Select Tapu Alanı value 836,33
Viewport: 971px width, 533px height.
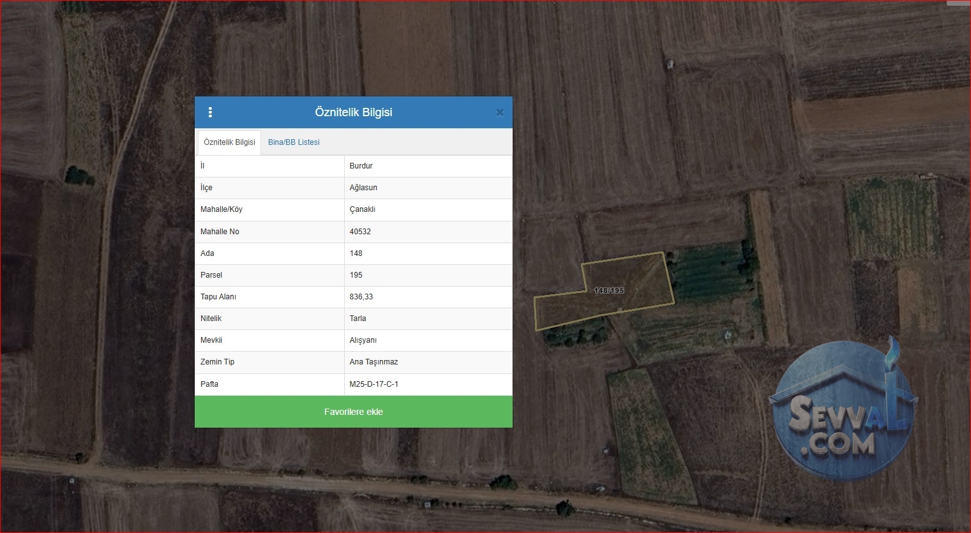click(x=361, y=297)
